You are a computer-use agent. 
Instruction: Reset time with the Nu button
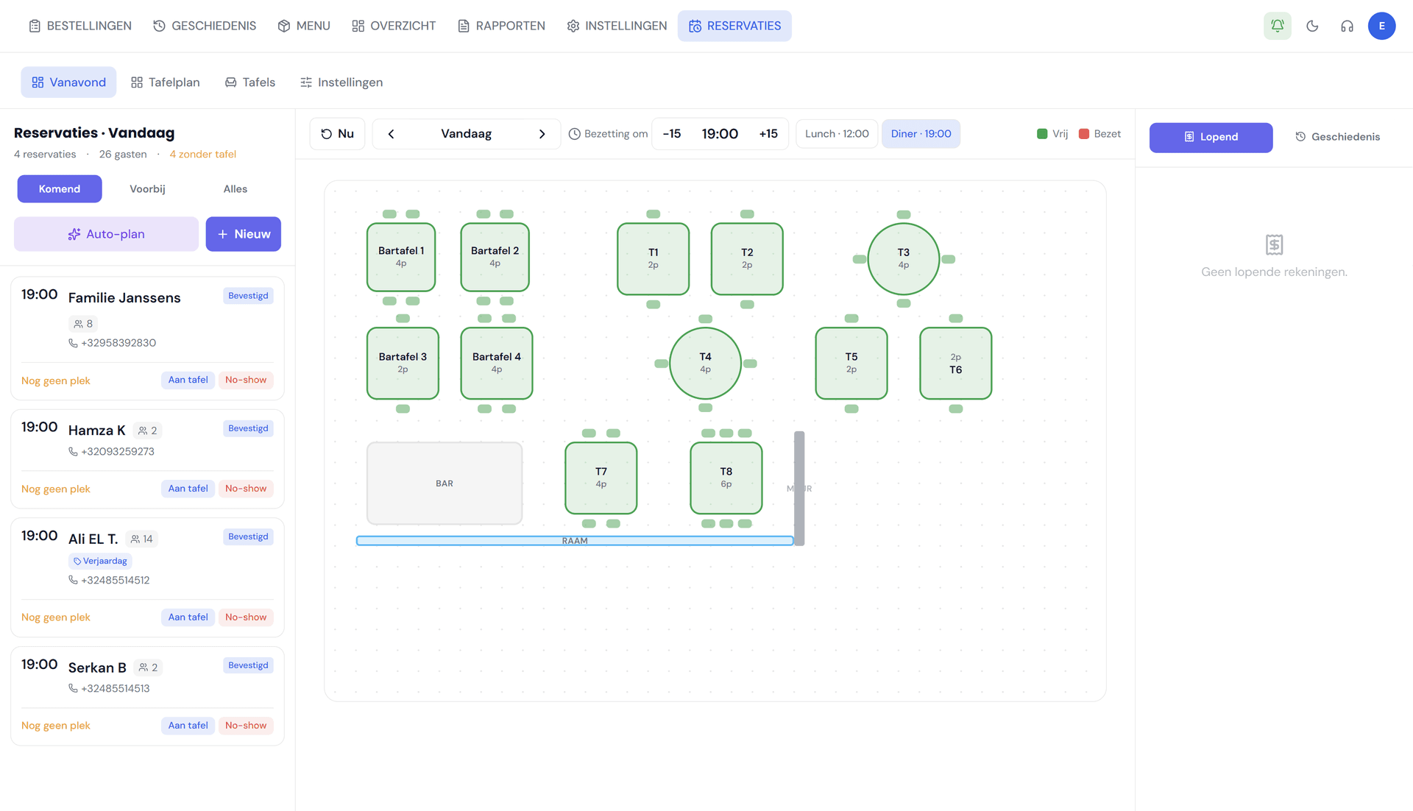[x=337, y=134]
